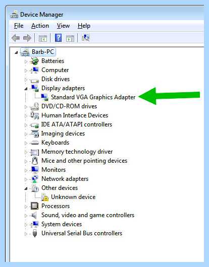Image resolution: width=209 pixels, height=267 pixels.
Task: Expand the Processors node
Action: click(x=26, y=207)
